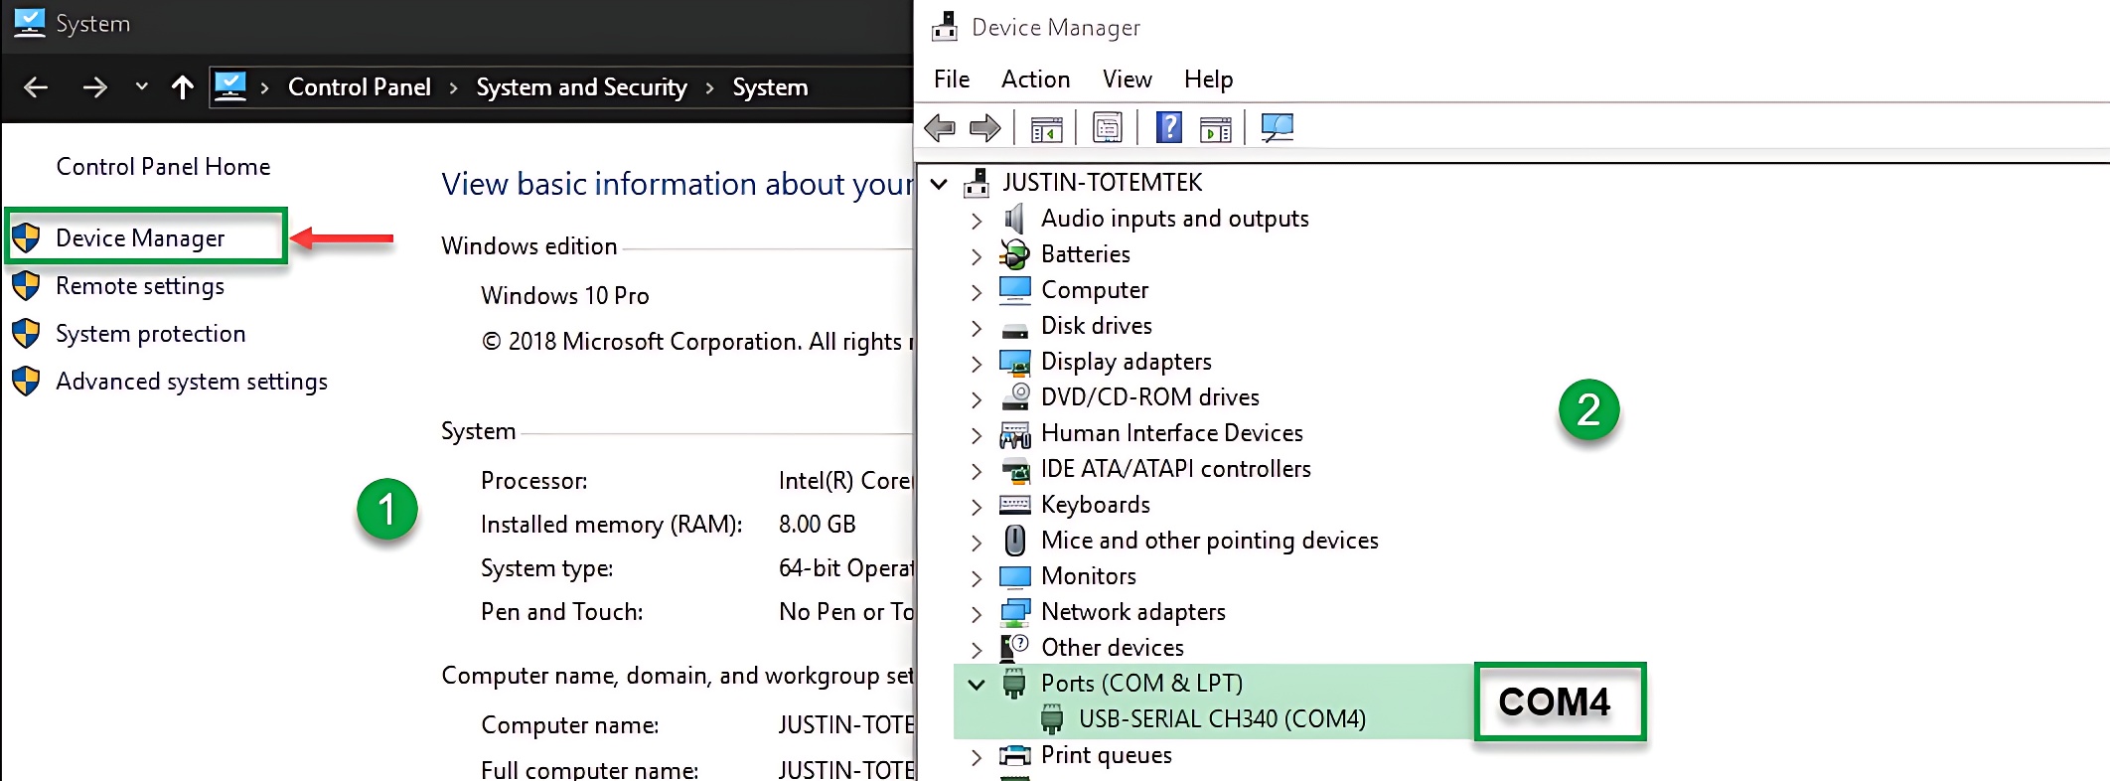Image resolution: width=2110 pixels, height=781 pixels.
Task: Open System protection link
Action: [x=150, y=334]
